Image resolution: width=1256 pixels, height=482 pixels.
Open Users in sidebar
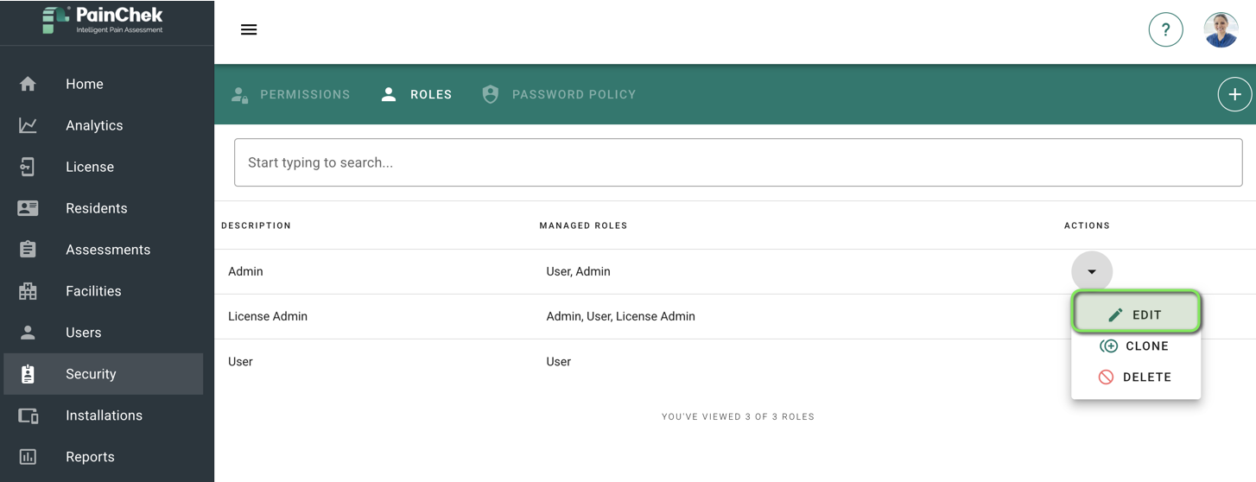pyautogui.click(x=104, y=333)
